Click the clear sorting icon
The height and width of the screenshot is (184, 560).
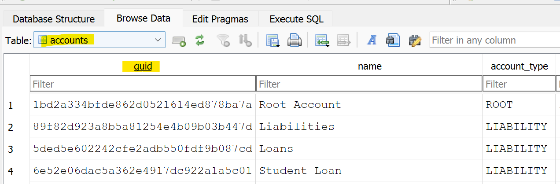click(245, 41)
